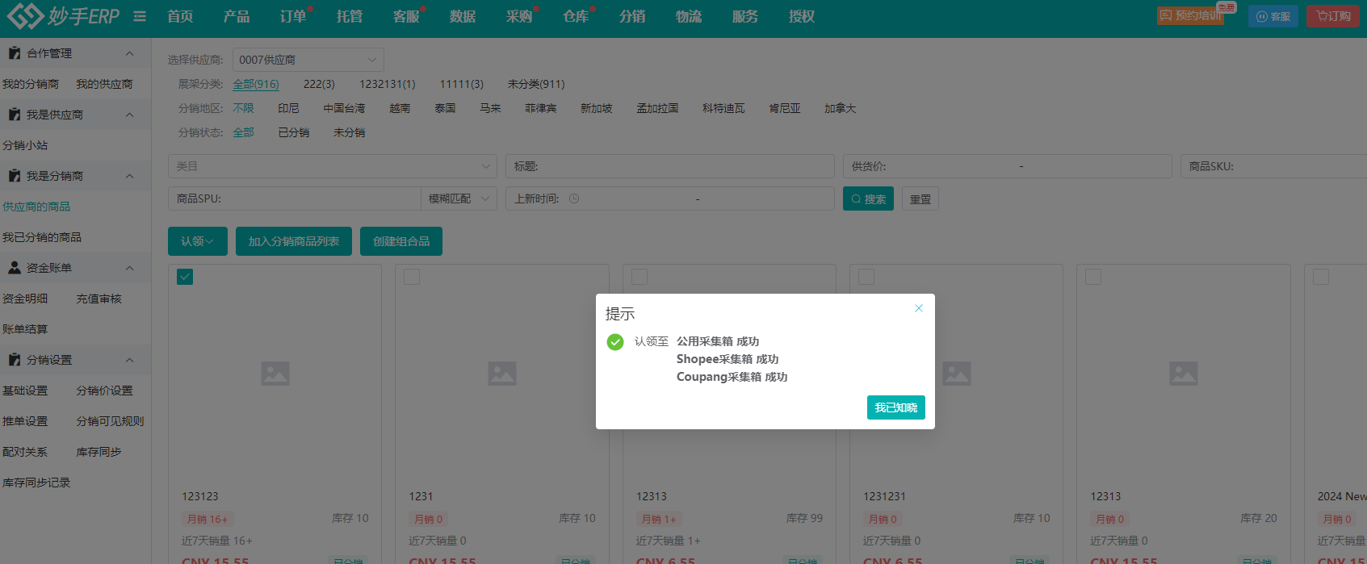The width and height of the screenshot is (1367, 564).
Task: Filter 分销地区 by 菲律宾
Action: pos(541,108)
